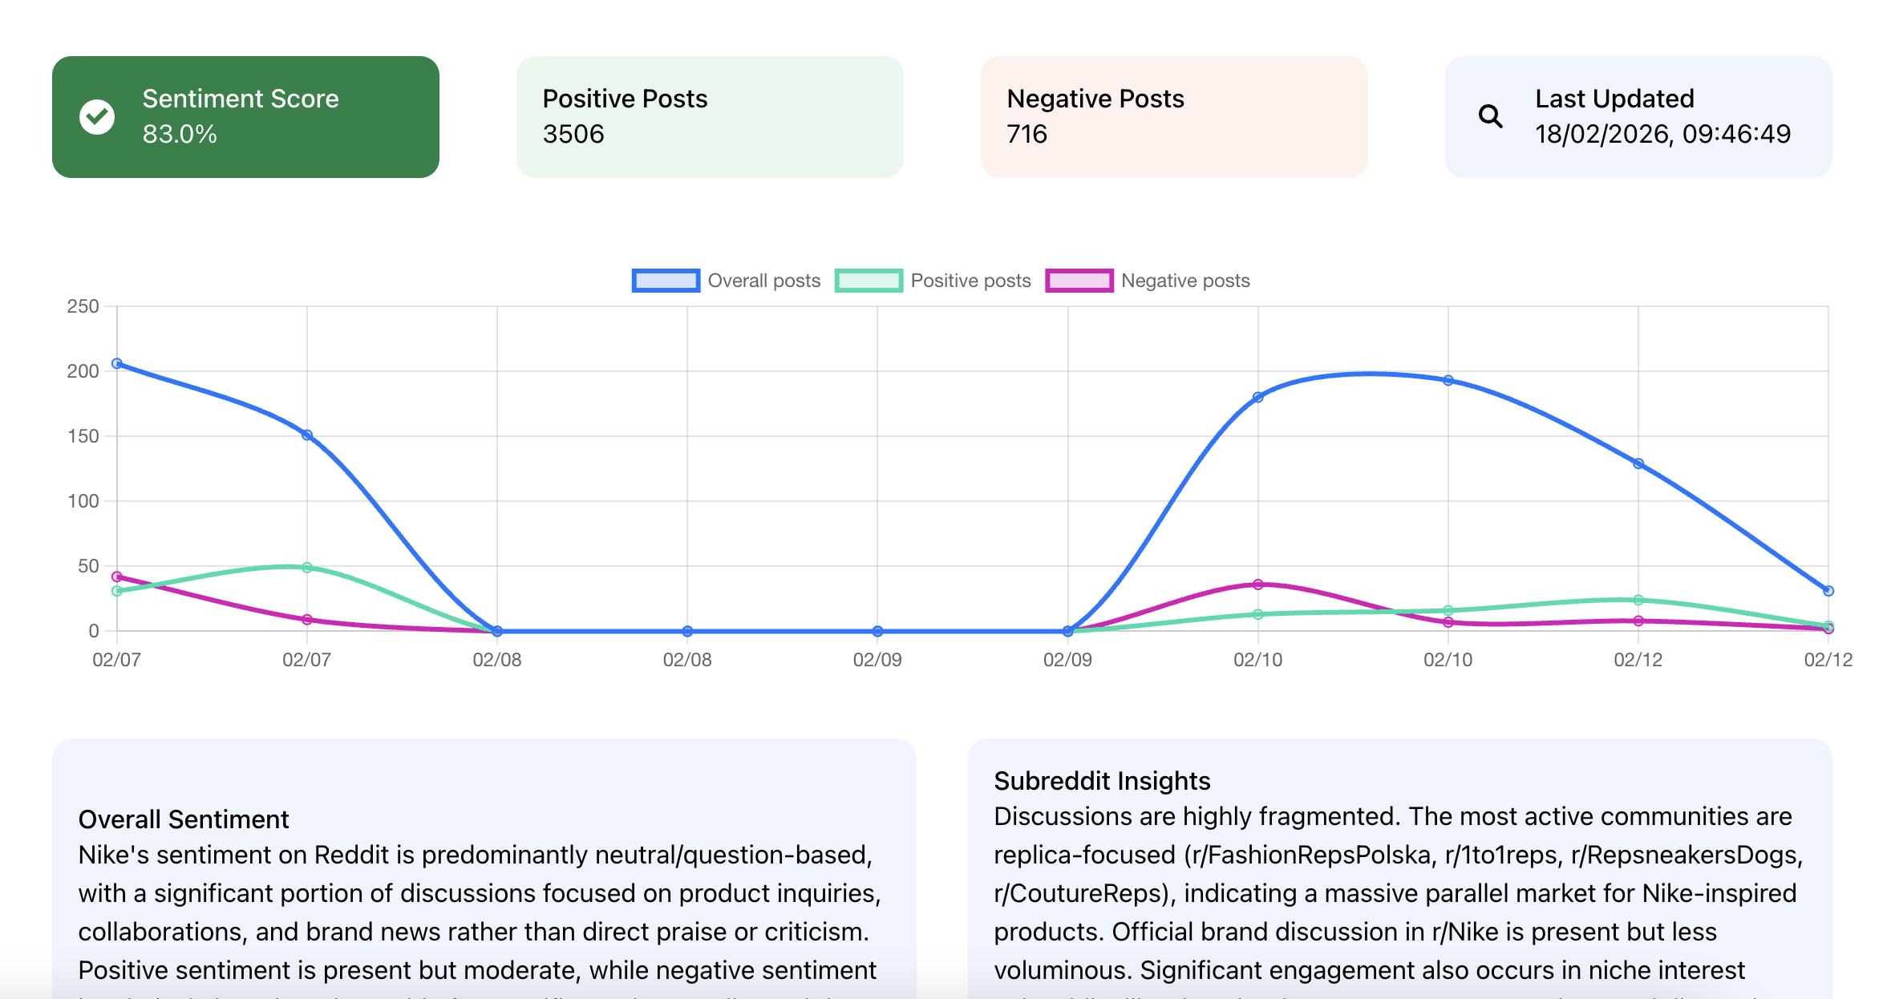Click the Overall posts legend label
Screen dimensions: 1891x999
[764, 281]
